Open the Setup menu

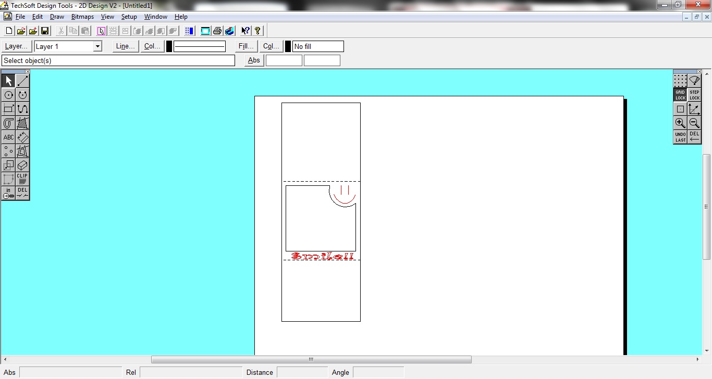[x=129, y=17]
